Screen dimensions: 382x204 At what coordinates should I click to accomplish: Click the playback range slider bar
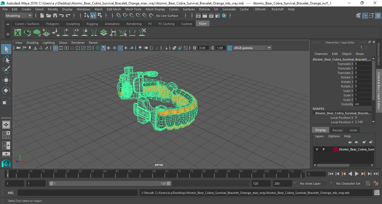coord(110,184)
